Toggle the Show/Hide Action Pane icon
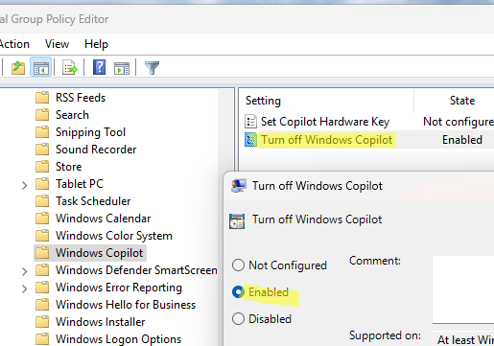The height and width of the screenshot is (346, 494). click(x=122, y=68)
